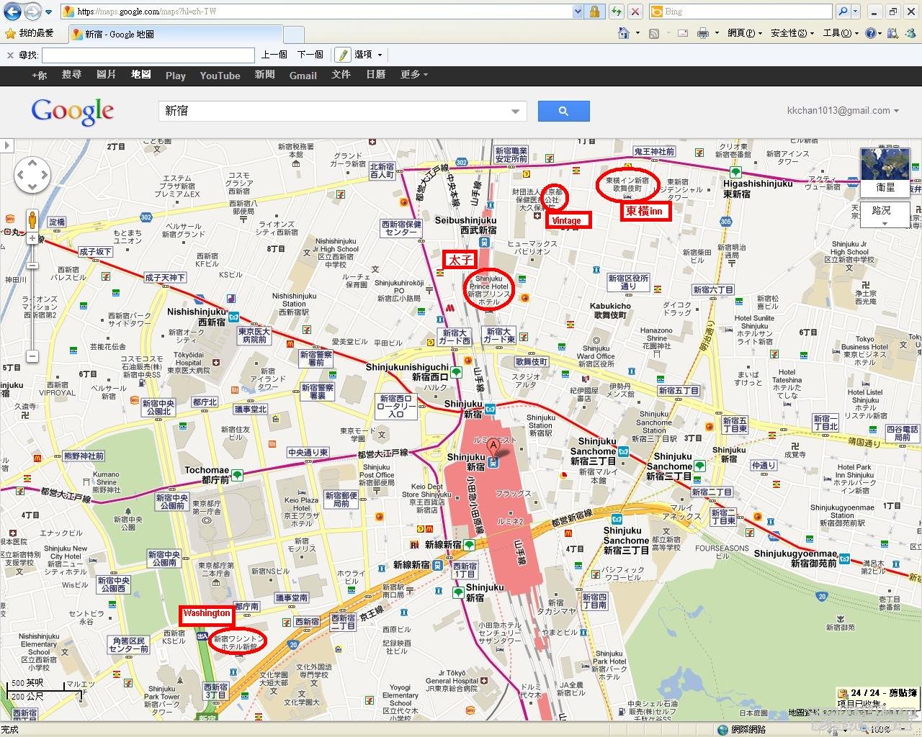Click the Bing search box
This screenshot has height=737, width=922.
pos(740,12)
